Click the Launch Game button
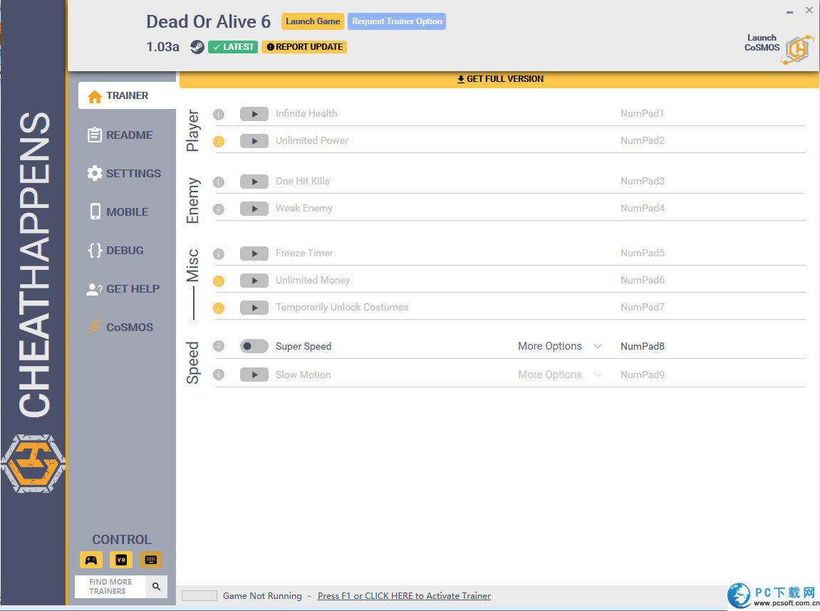820x611 pixels. pyautogui.click(x=313, y=21)
